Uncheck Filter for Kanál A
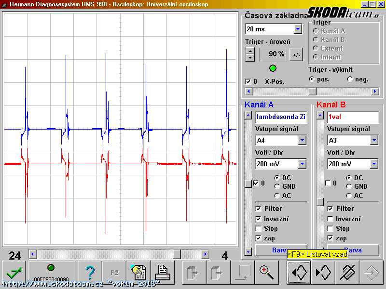386x289 pixels. [259, 209]
